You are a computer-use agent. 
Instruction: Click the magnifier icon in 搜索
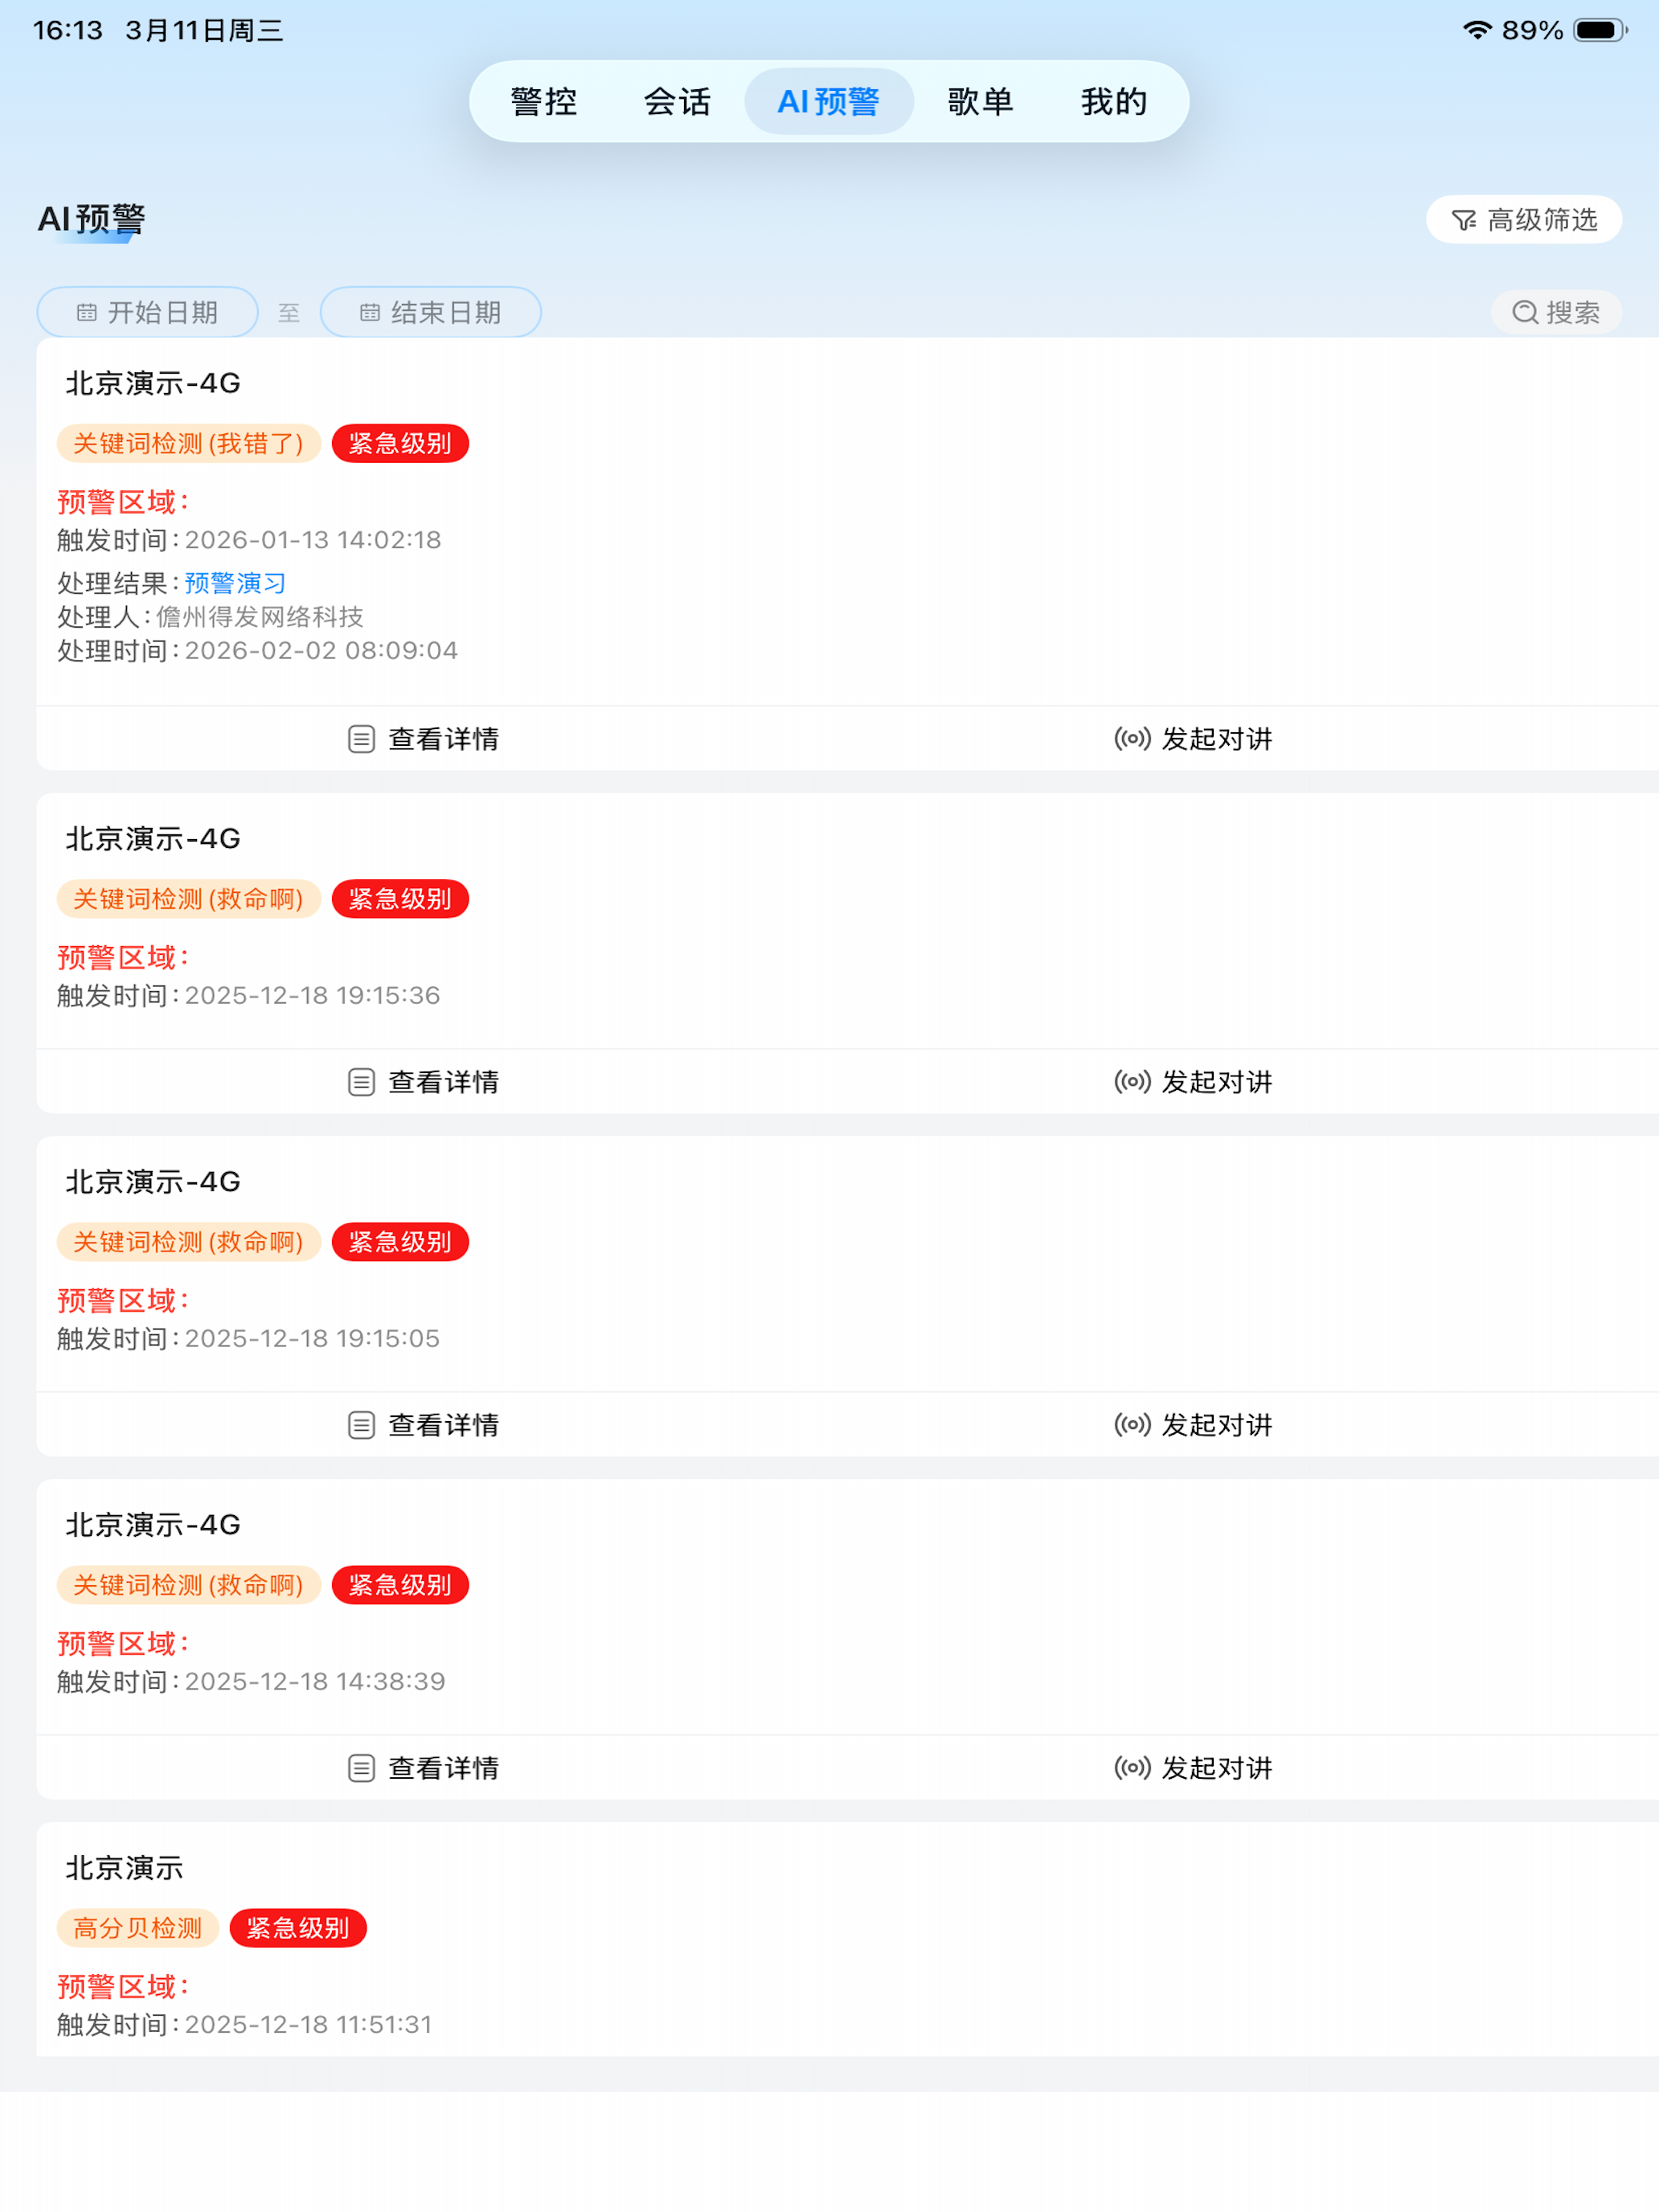tap(1524, 313)
